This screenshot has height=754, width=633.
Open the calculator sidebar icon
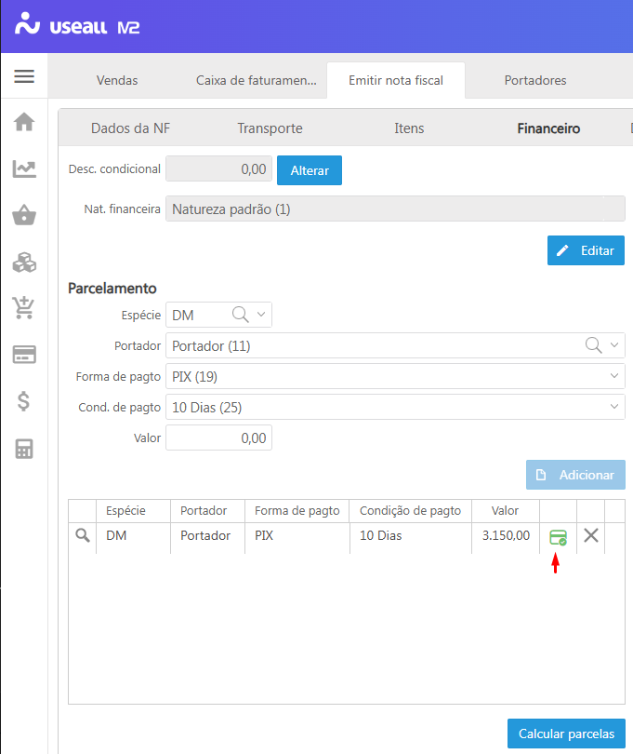[x=24, y=449]
